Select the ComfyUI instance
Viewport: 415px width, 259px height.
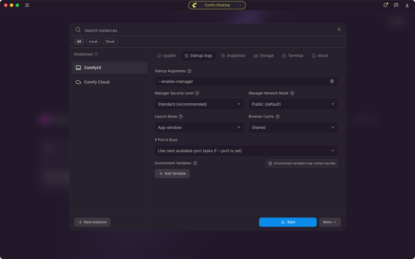(110, 68)
